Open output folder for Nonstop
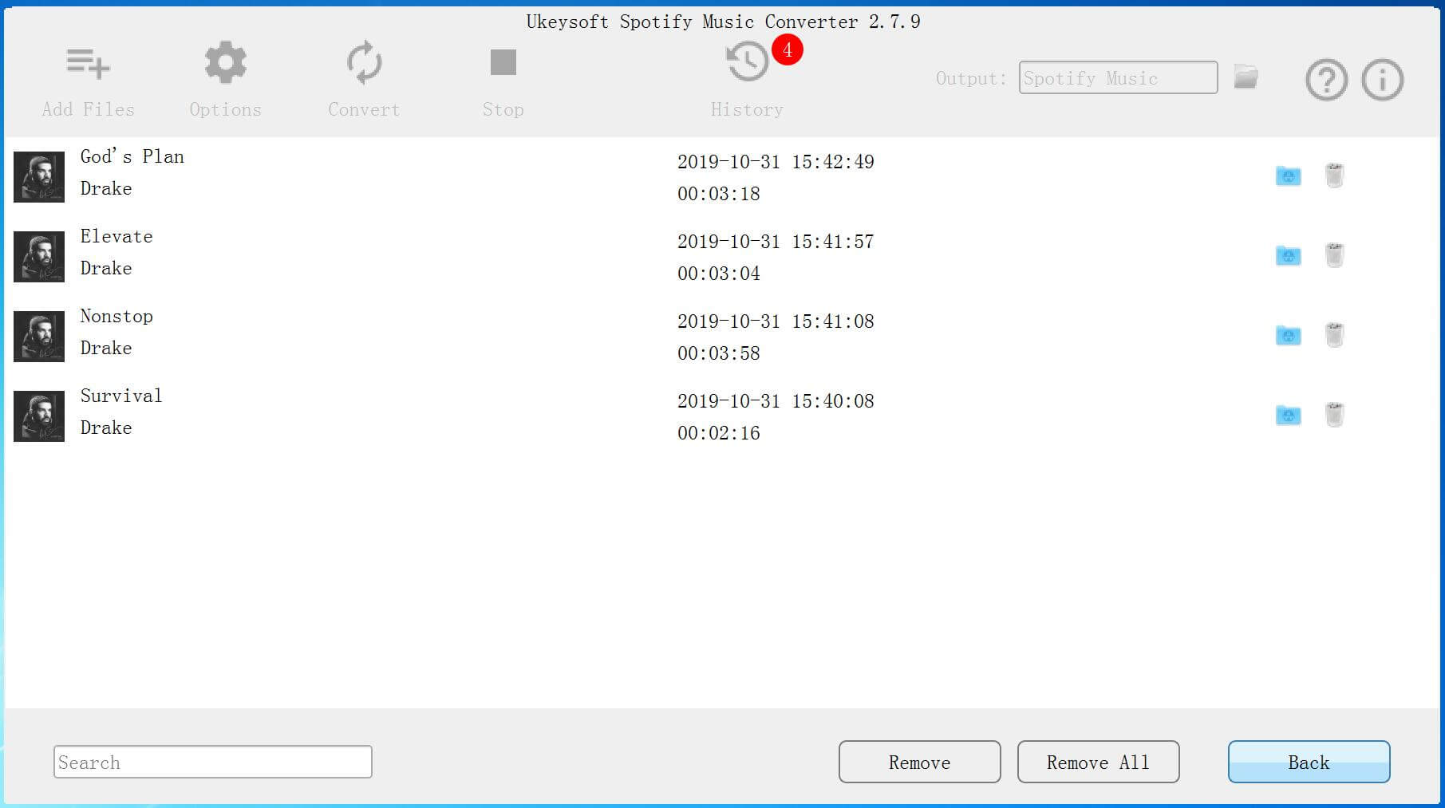 click(1288, 335)
